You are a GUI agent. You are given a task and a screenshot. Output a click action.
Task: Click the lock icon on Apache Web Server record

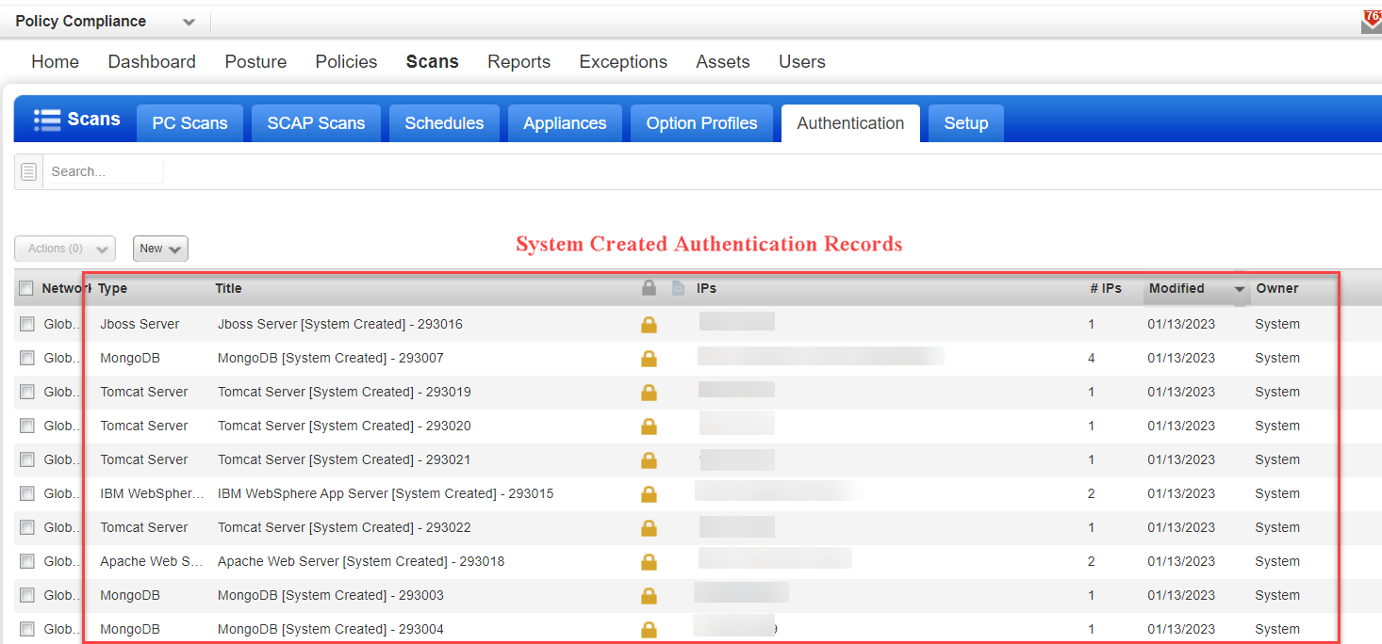click(649, 561)
